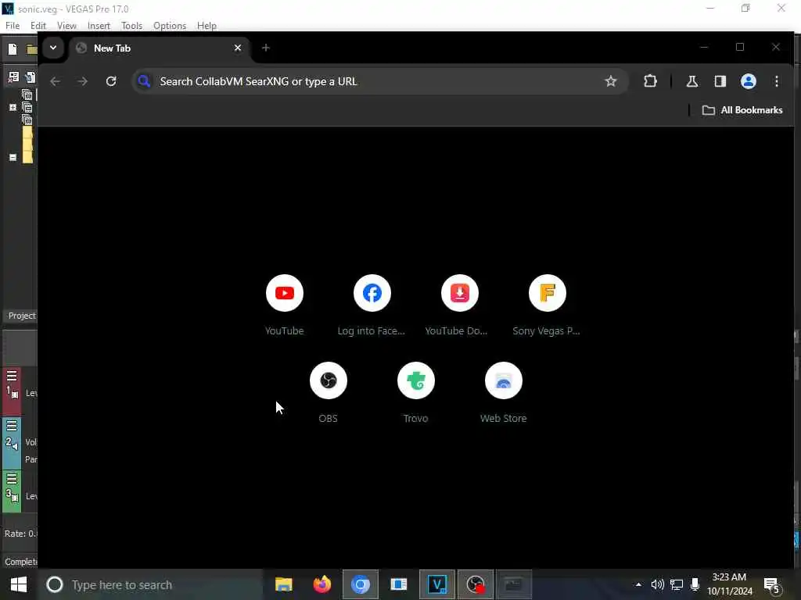Viewport: 801px width, 600px height.
Task: Open the Extensions puzzle icon
Action: click(650, 81)
